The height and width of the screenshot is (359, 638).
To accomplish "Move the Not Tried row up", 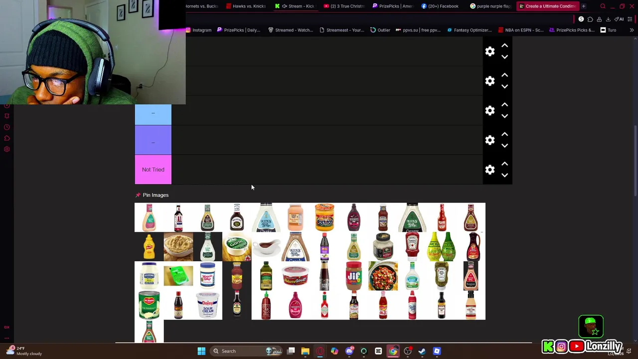I will click(x=504, y=164).
